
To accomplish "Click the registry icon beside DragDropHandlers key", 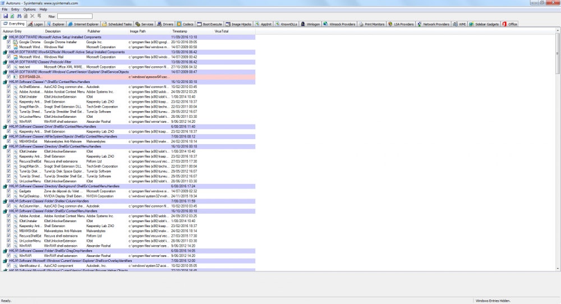I will tap(5, 251).
